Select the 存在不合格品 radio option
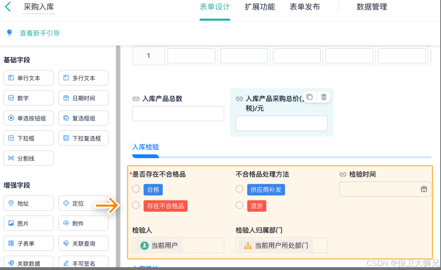This screenshot has height=270, width=441. click(x=136, y=205)
